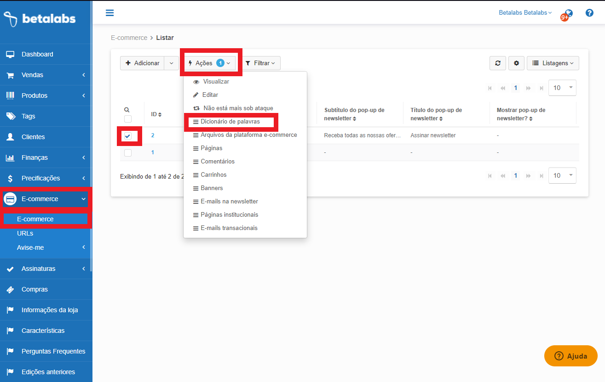Viewport: 605px width, 382px height.
Task: Select Dicionário de palavras from Ações menu
Action: click(230, 122)
